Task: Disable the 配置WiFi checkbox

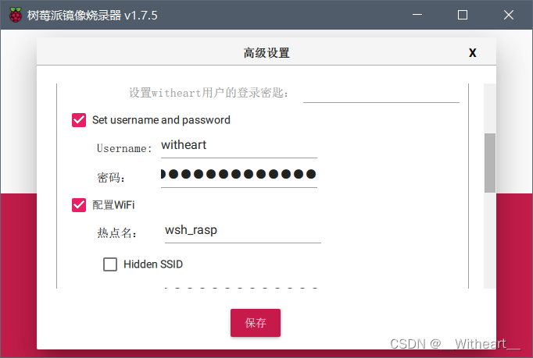Action: [79, 205]
